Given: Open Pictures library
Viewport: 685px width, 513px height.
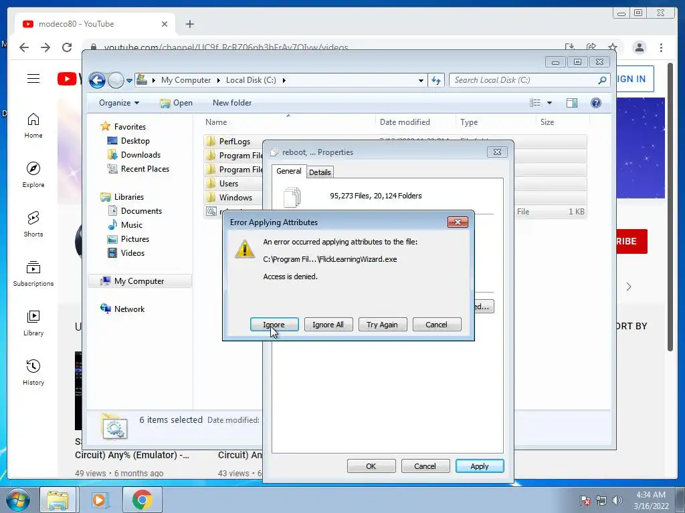Looking at the screenshot, I should [x=134, y=239].
